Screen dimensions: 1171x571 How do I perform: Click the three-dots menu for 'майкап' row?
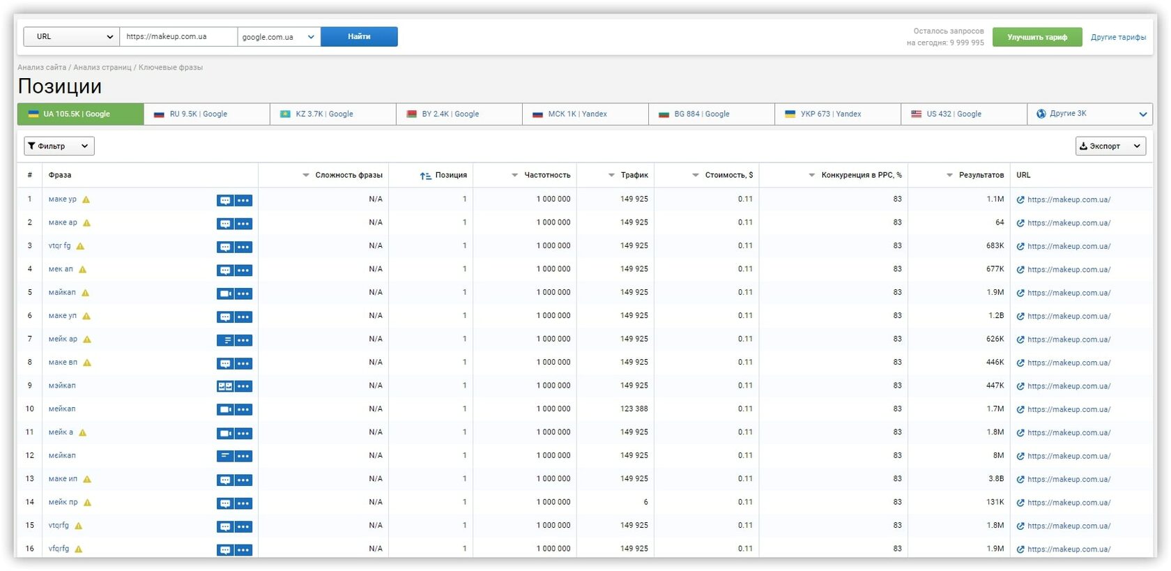pyautogui.click(x=243, y=294)
